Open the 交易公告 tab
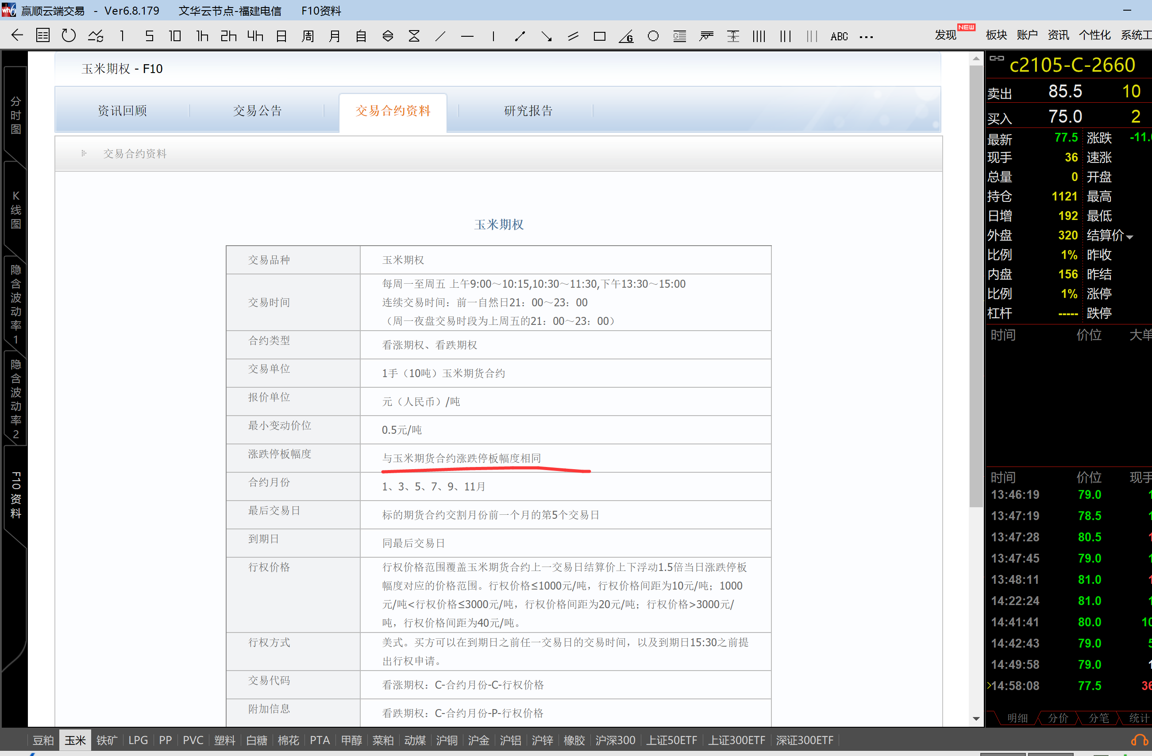Viewport: 1152px width, 756px height. coord(257,111)
